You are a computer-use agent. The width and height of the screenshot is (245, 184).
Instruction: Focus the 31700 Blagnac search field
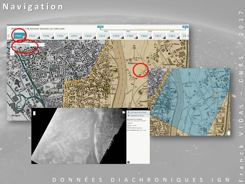click(28, 45)
